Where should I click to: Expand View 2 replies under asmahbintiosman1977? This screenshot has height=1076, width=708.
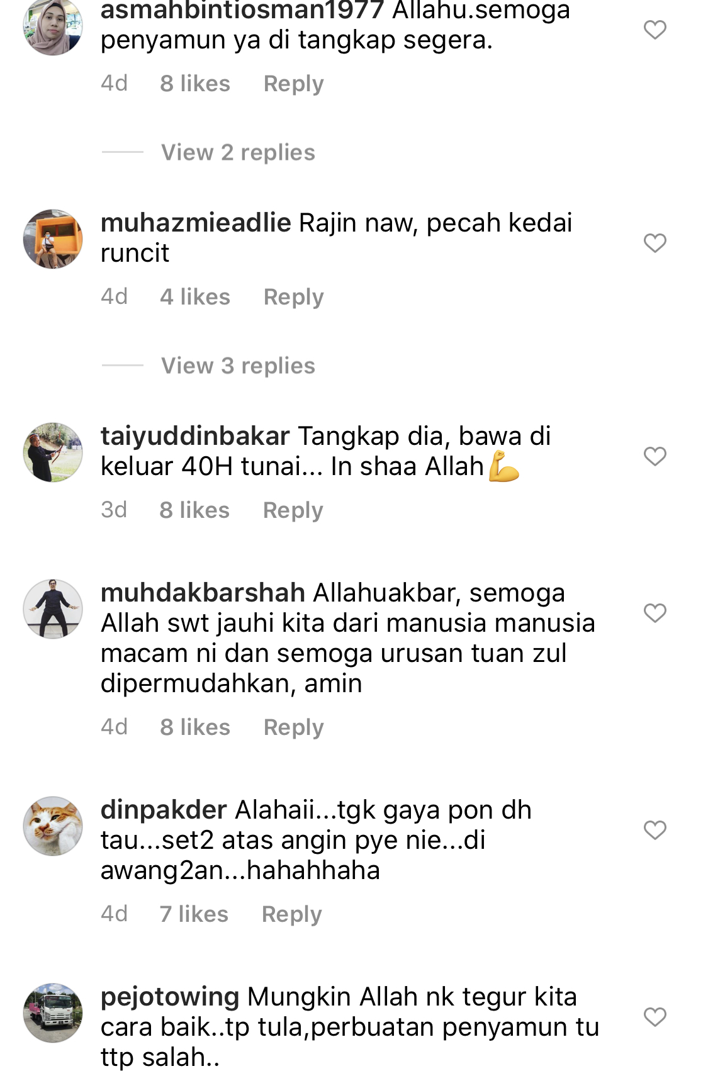[238, 152]
